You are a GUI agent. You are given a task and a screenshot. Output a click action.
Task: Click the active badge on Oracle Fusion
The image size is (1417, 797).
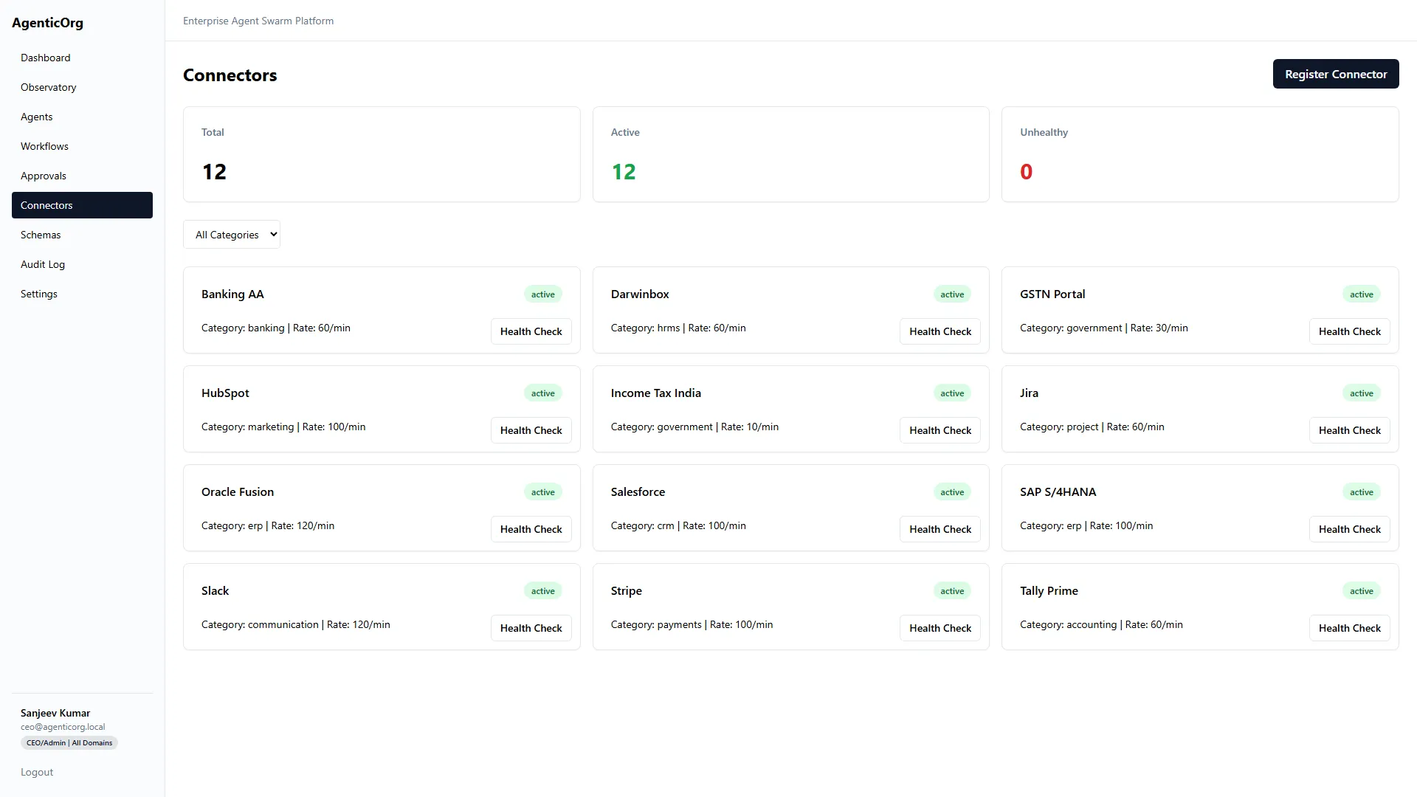543,492
